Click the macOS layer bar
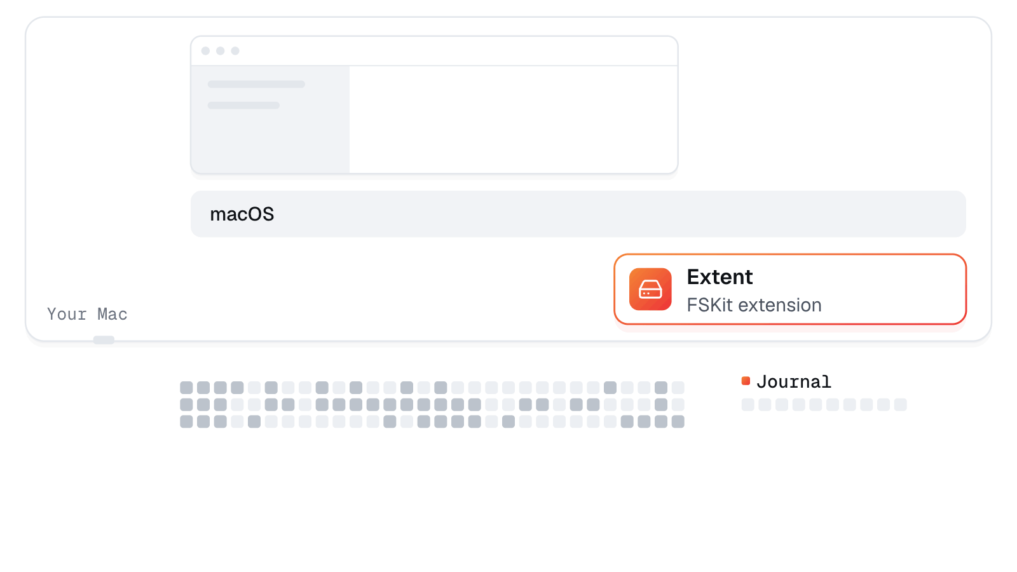This screenshot has width=1017, height=572. point(578,214)
